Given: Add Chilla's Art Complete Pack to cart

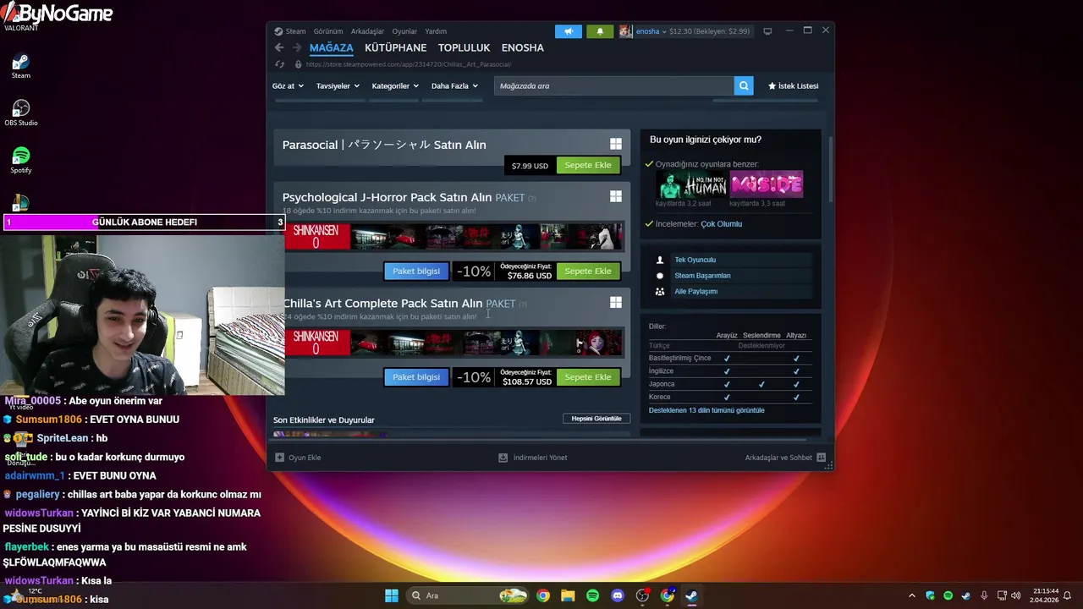Looking at the screenshot, I should (x=588, y=376).
